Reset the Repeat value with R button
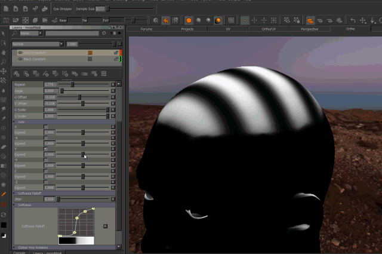The width and height of the screenshot is (382, 254). click(x=113, y=85)
